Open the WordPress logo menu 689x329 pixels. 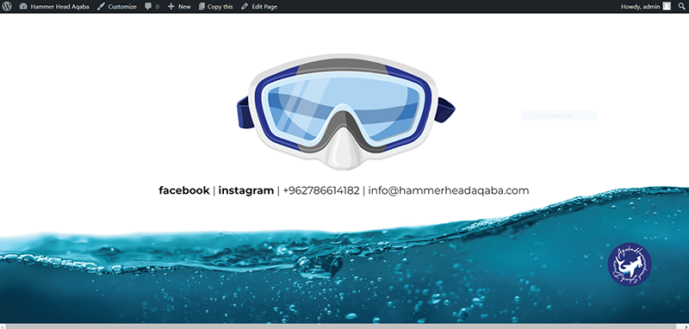[x=7, y=7]
